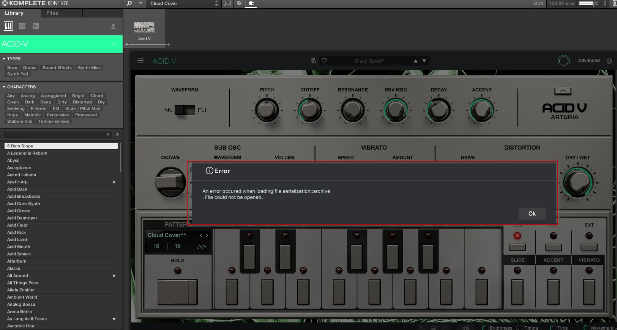Viewport: 617px width, 330px height.
Task: Click the star next to Acetic Arp
Action: (114, 182)
